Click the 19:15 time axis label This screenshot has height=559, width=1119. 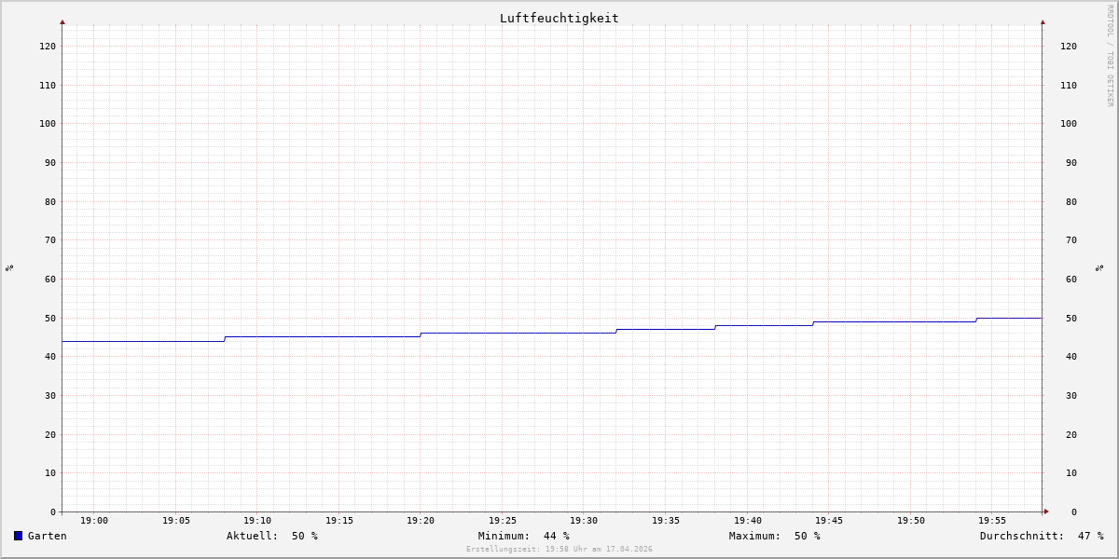click(x=339, y=521)
